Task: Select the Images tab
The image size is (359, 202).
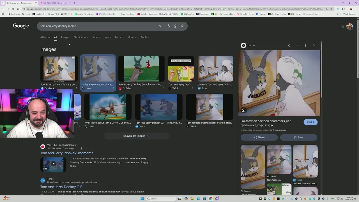Action: 65,37
